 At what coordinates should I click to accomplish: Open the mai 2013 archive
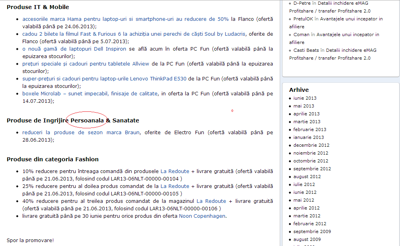pos(304,106)
